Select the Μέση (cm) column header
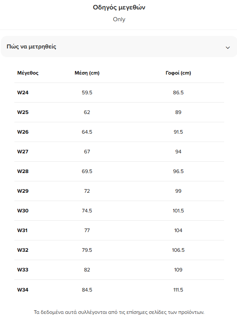 pos(87,73)
